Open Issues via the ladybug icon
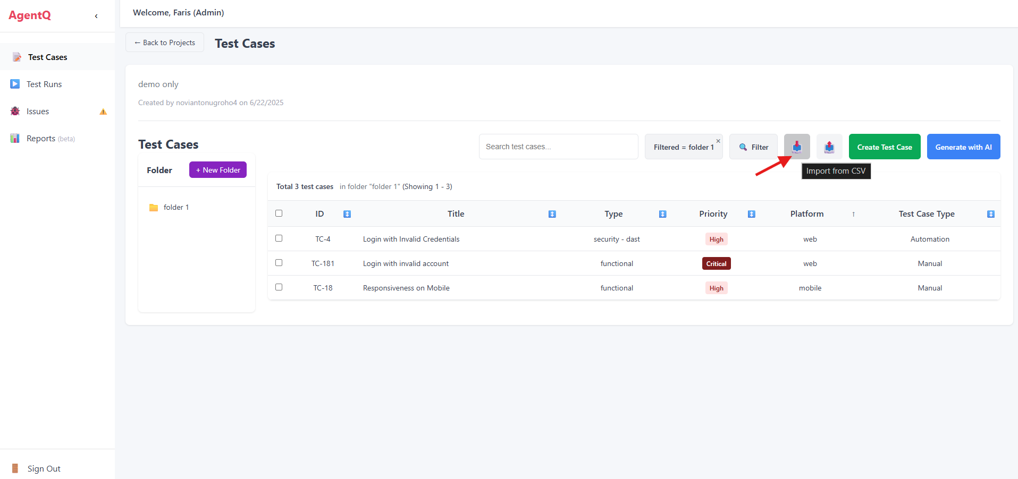 click(x=14, y=111)
